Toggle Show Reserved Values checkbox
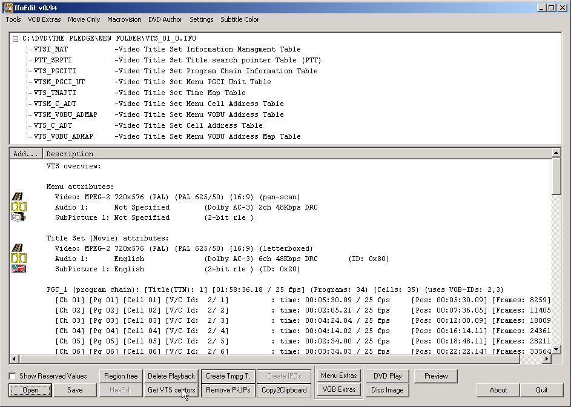 pos(13,376)
